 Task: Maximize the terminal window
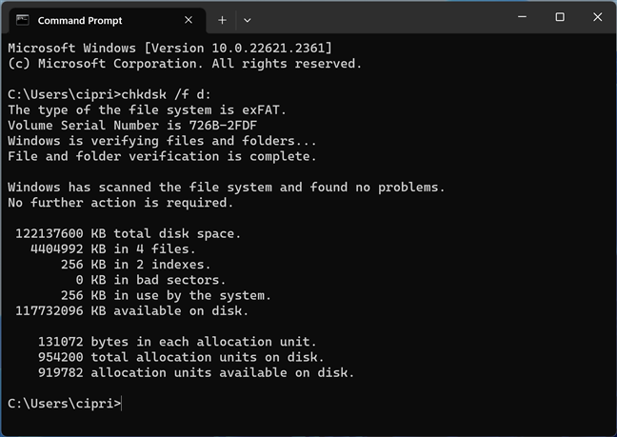click(560, 17)
